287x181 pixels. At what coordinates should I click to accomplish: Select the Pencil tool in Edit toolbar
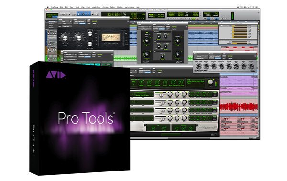pos(97,14)
